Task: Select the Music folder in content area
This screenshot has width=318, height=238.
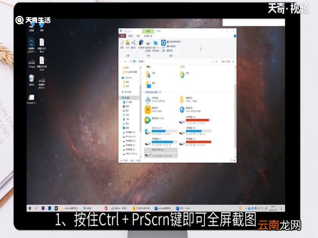Action: (x=184, y=74)
